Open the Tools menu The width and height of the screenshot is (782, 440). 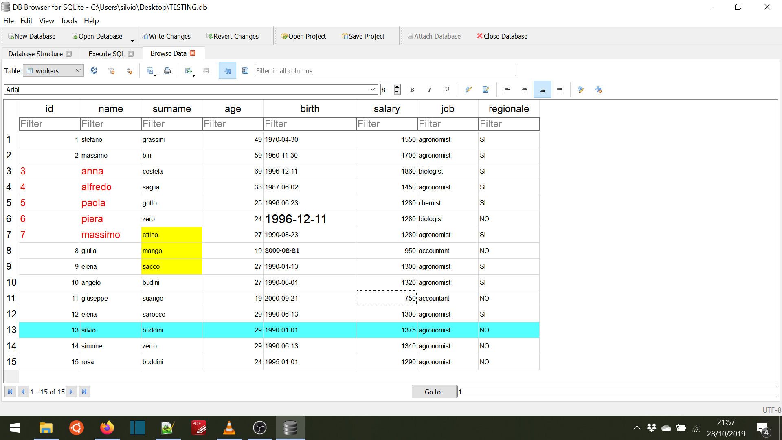(69, 21)
